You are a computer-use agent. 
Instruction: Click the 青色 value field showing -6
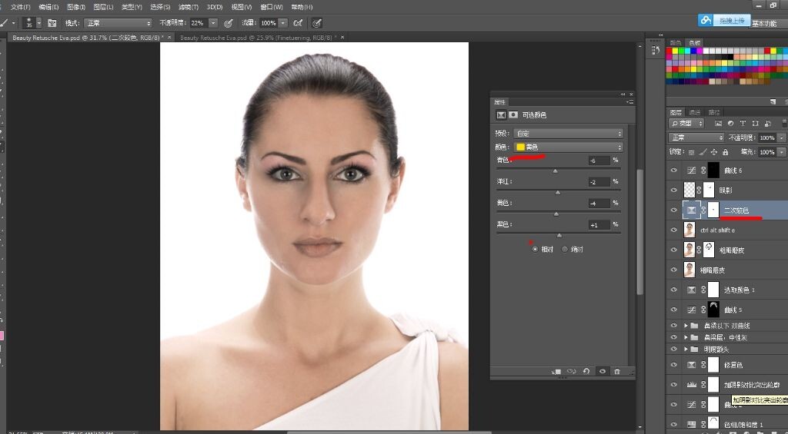599,161
